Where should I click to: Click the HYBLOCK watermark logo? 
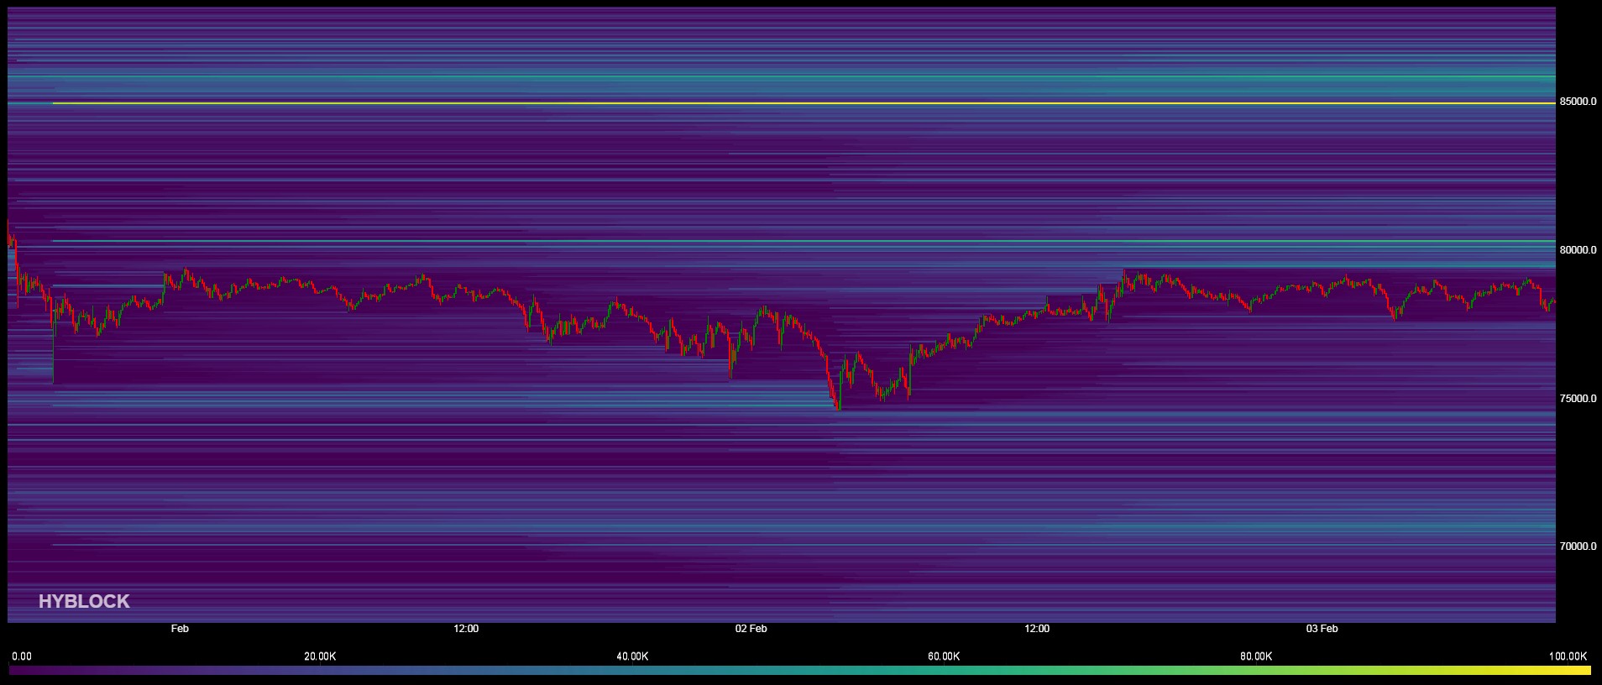[x=84, y=601]
